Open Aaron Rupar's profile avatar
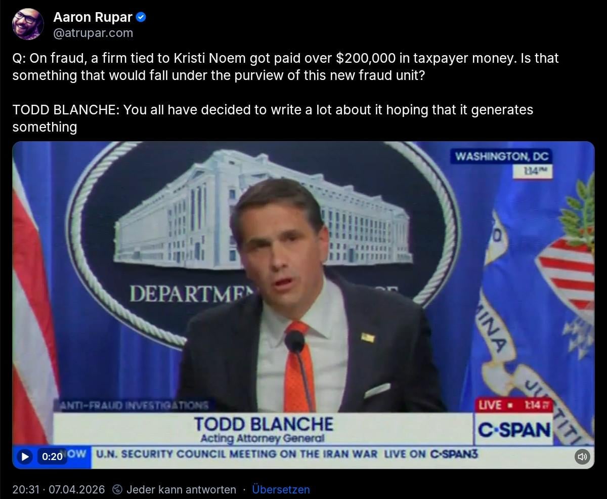Image resolution: width=607 pixels, height=499 pixels. [x=28, y=24]
